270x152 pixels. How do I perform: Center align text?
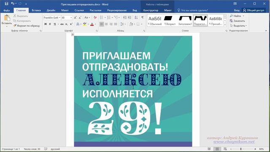point(106,24)
